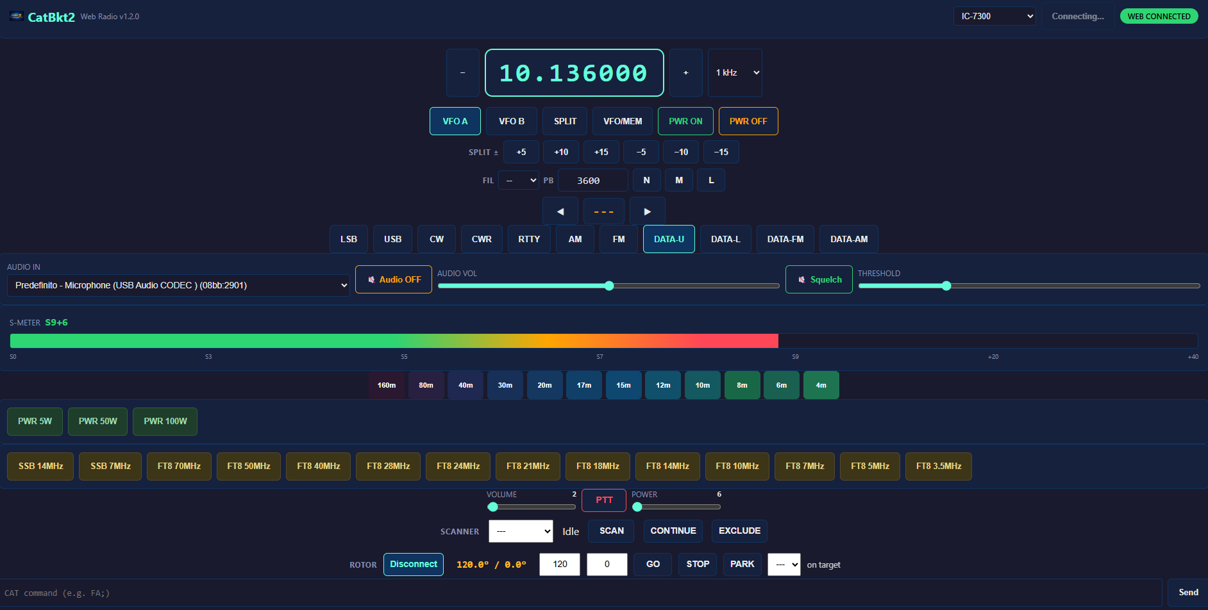Screen dimensions: 1208x610
Task: Click the red PTT button
Action: 604,500
